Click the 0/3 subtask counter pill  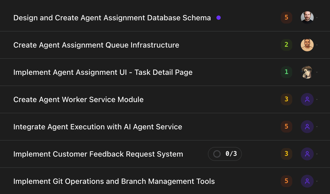coord(231,154)
